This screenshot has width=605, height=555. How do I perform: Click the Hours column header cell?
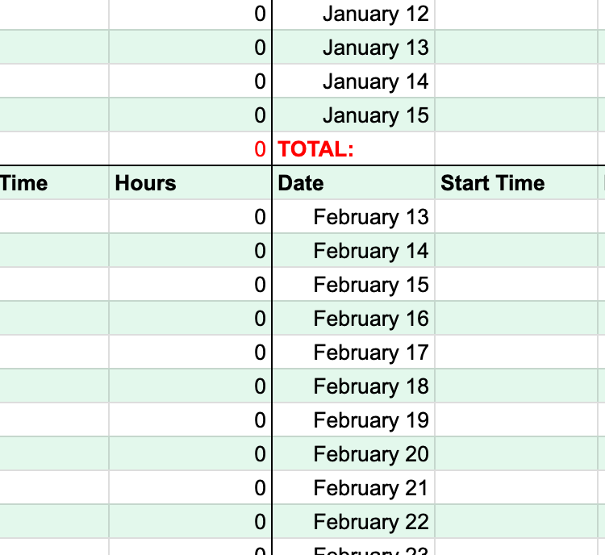click(x=190, y=183)
